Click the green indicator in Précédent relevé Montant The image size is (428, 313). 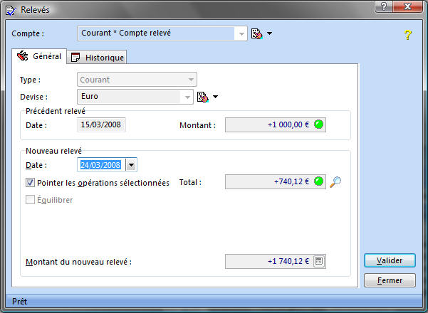[x=318, y=125]
